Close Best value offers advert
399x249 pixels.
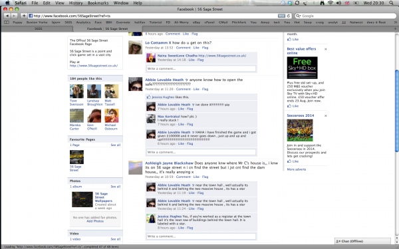[x=325, y=49]
